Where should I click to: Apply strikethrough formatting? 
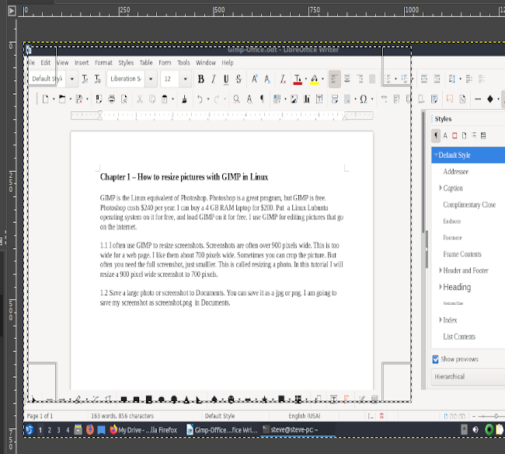(x=239, y=79)
